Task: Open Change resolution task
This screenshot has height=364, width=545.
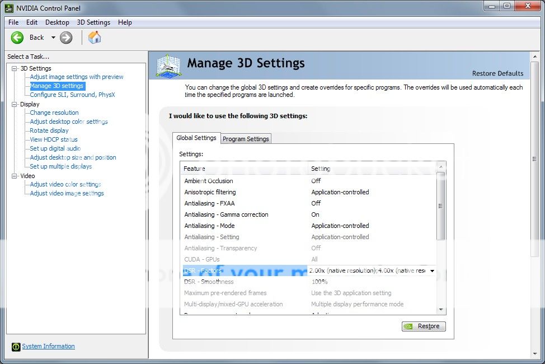Action: coord(54,113)
